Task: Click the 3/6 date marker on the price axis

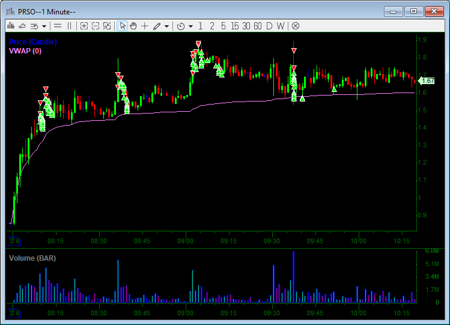Action: (14, 241)
